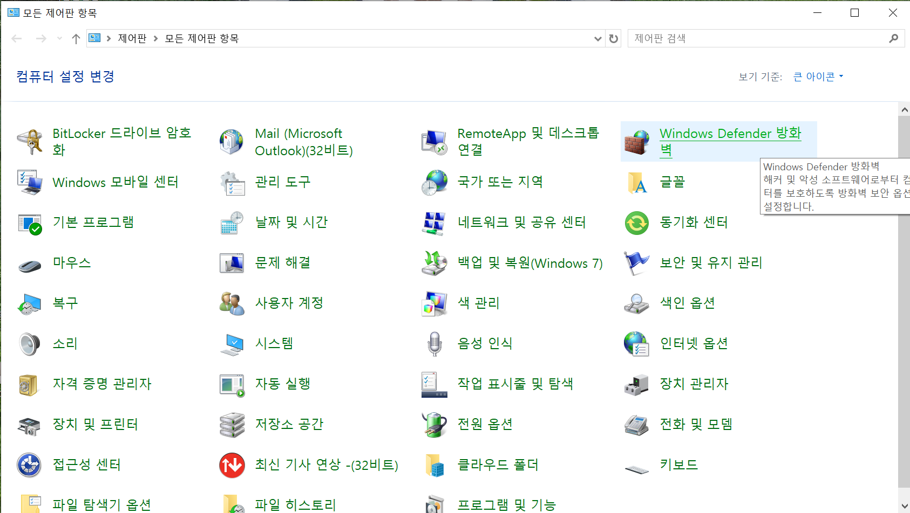Select the 모든 제어판 항목 breadcrumb
This screenshot has width=910, height=513.
202,38
